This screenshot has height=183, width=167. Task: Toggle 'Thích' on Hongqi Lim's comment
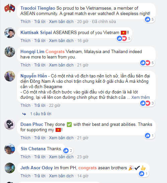point(25,65)
